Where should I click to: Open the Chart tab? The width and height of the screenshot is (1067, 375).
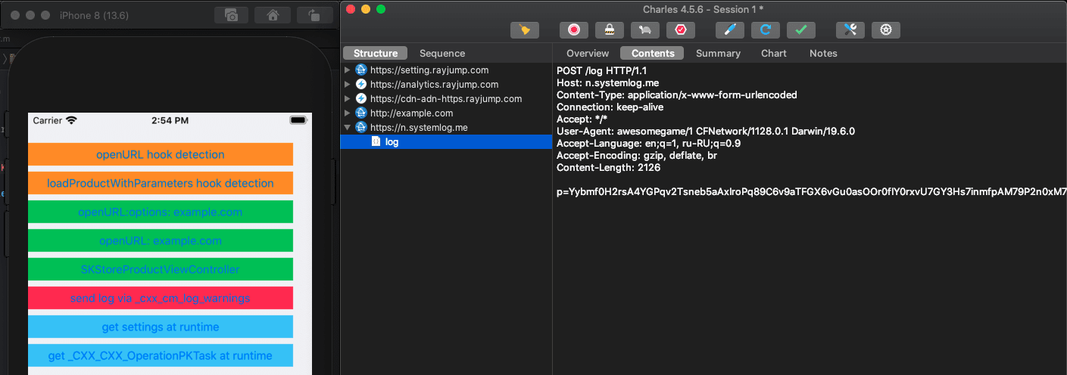coord(774,53)
